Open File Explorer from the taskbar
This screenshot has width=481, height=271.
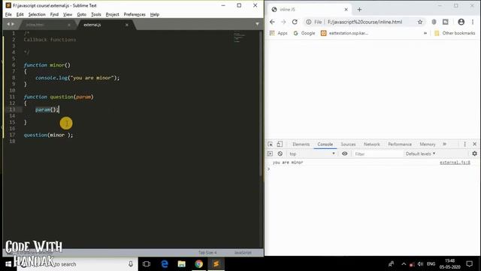click(x=182, y=264)
